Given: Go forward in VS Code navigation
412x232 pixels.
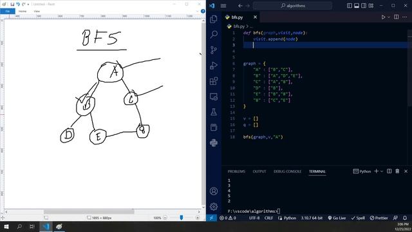Looking at the screenshot, I should pyautogui.click(x=247, y=6).
